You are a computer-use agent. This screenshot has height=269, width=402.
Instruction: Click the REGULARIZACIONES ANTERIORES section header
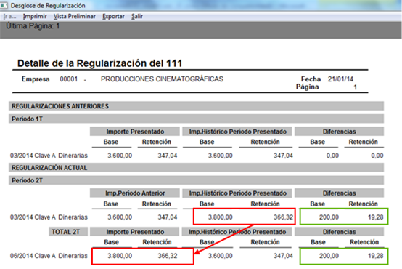(196, 106)
